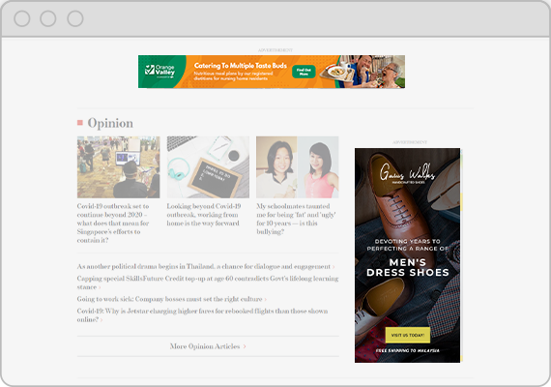Click the first circle in browser title bar
Viewport: 551px width, 387px height.
[22, 18]
